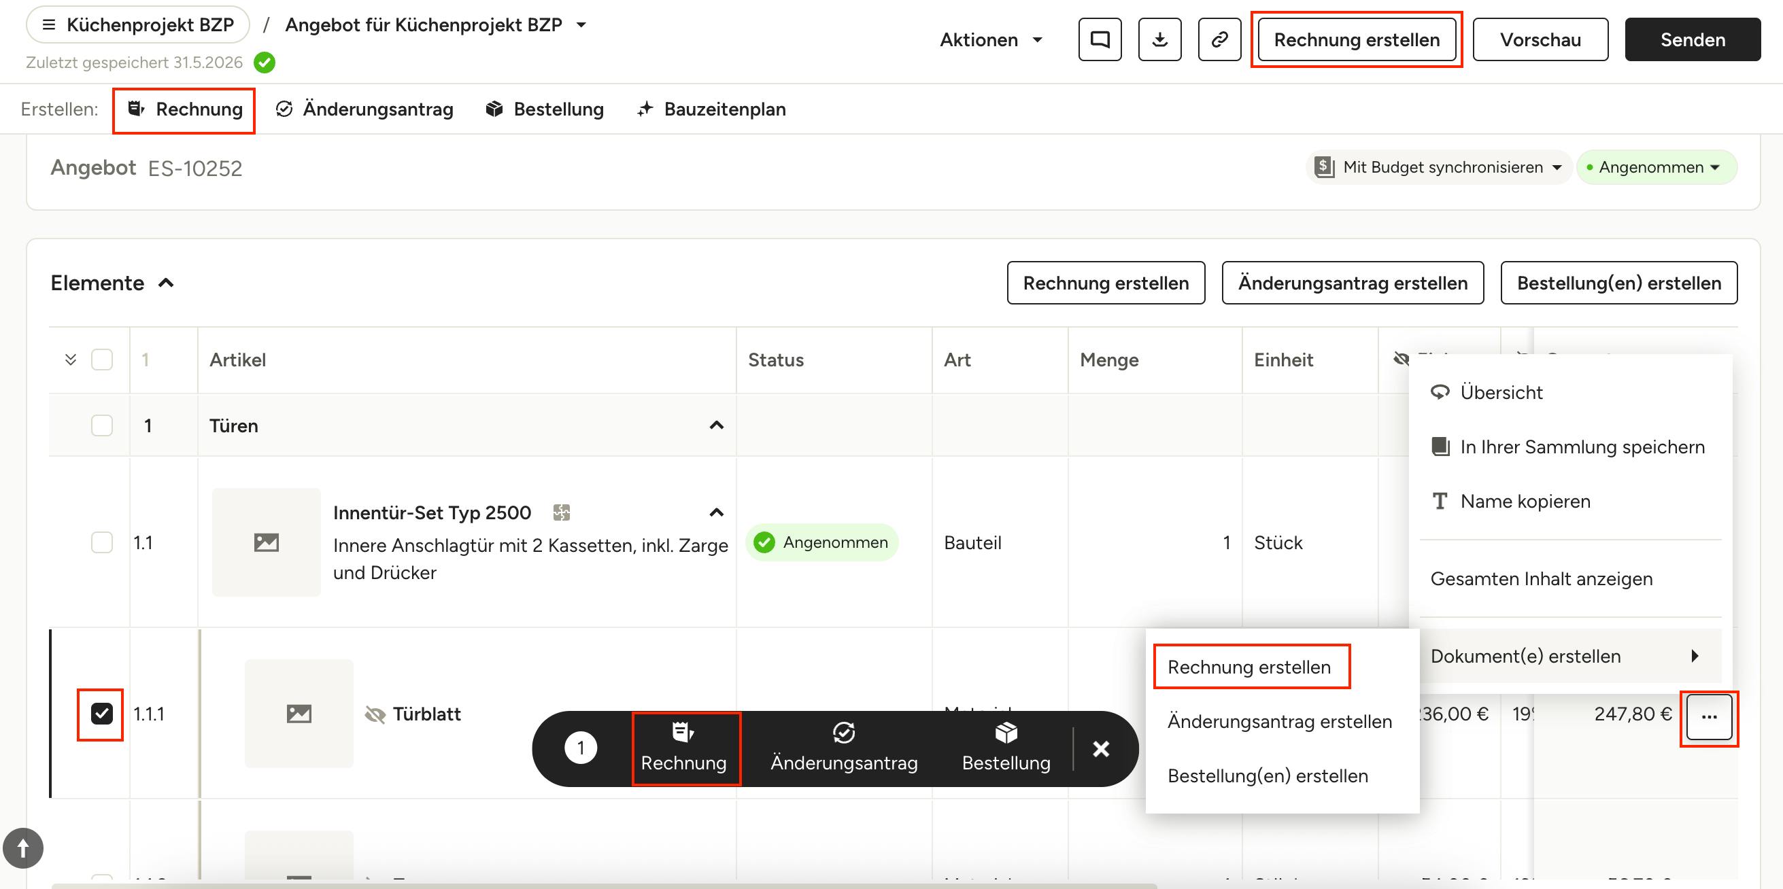Click the offer number ES-10252
Image resolution: width=1783 pixels, height=889 pixels.
(x=195, y=168)
